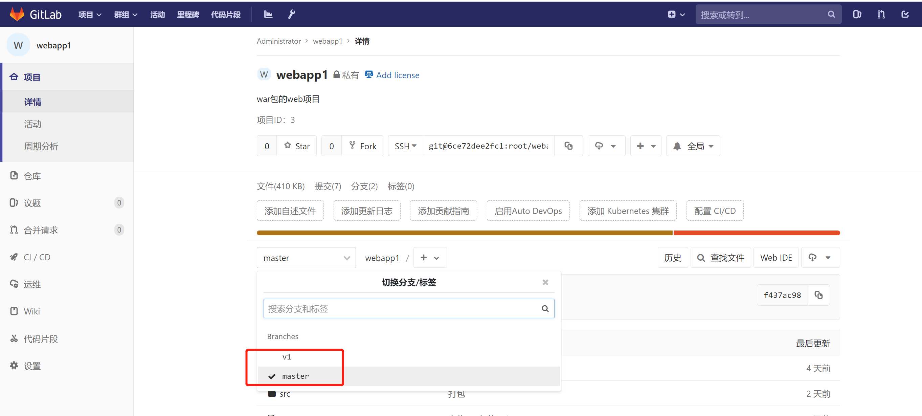Copy commit SHA f437ac98
This screenshot has height=416, width=922.
818,295
